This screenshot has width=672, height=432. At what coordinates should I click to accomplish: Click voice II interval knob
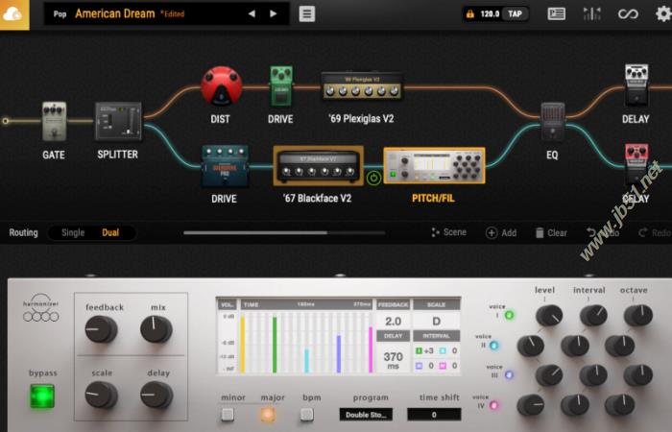click(575, 346)
